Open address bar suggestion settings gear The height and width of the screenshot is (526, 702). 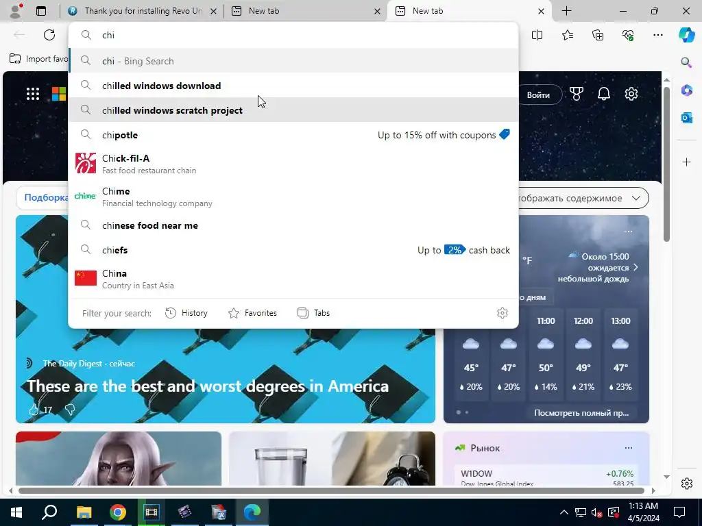click(x=503, y=313)
